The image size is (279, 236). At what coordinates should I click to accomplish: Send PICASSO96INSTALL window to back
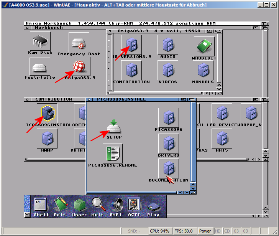pos(192,99)
